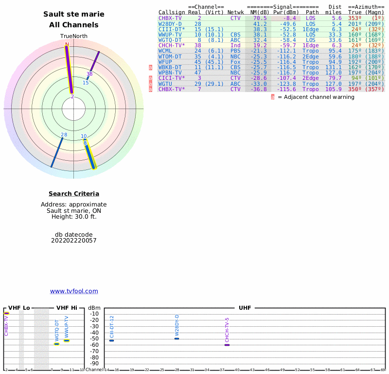Click the W28DY-D marker in UHF chart
The width and height of the screenshot is (389, 374).
click(177, 338)
